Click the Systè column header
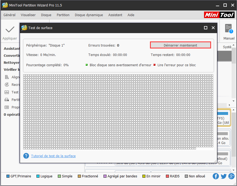237x186 pixels. tap(227, 47)
